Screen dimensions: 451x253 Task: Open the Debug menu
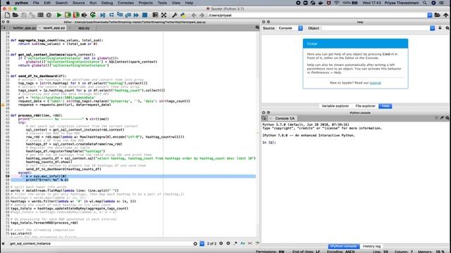click(107, 3)
